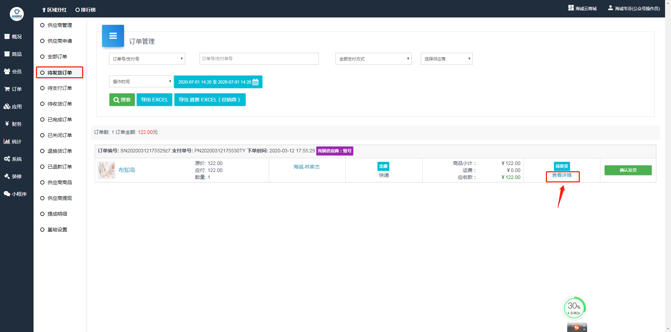Click the 布知岛 product thumbnail
Screen dimensions: 671x332
click(107, 170)
